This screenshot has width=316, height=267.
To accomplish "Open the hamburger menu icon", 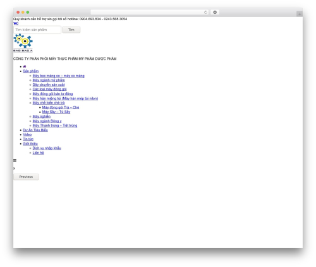I will click(x=15, y=160).
